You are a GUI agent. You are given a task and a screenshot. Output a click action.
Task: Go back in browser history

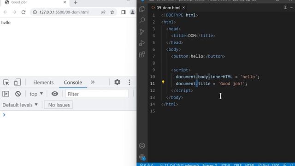coord(5,12)
